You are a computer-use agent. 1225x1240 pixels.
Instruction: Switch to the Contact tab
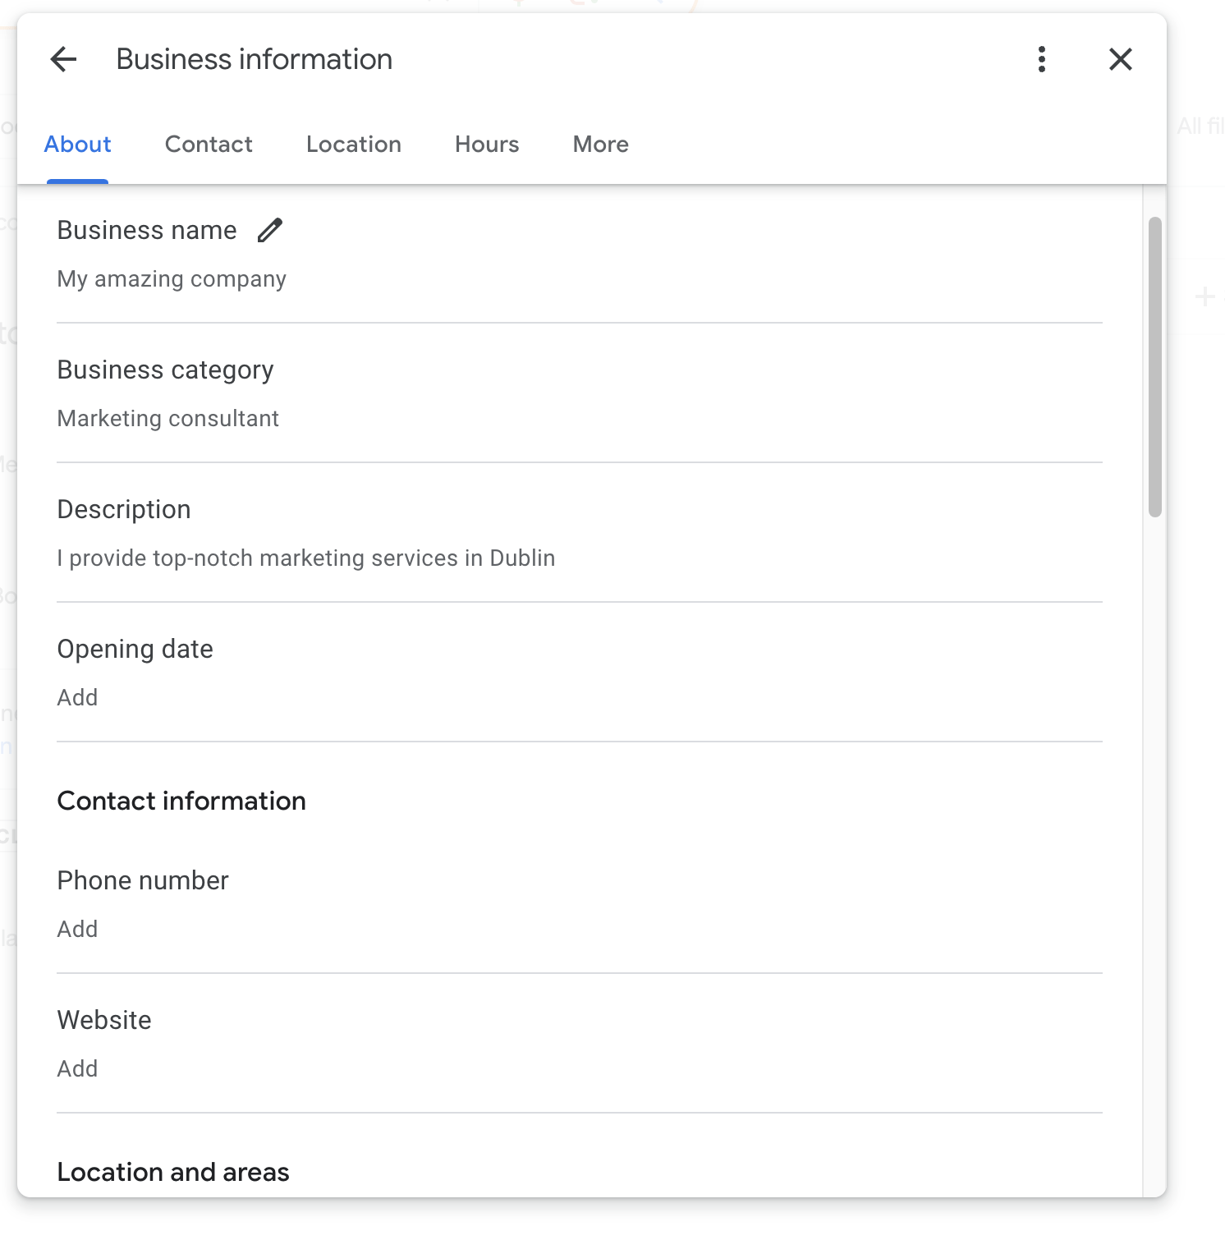(209, 145)
